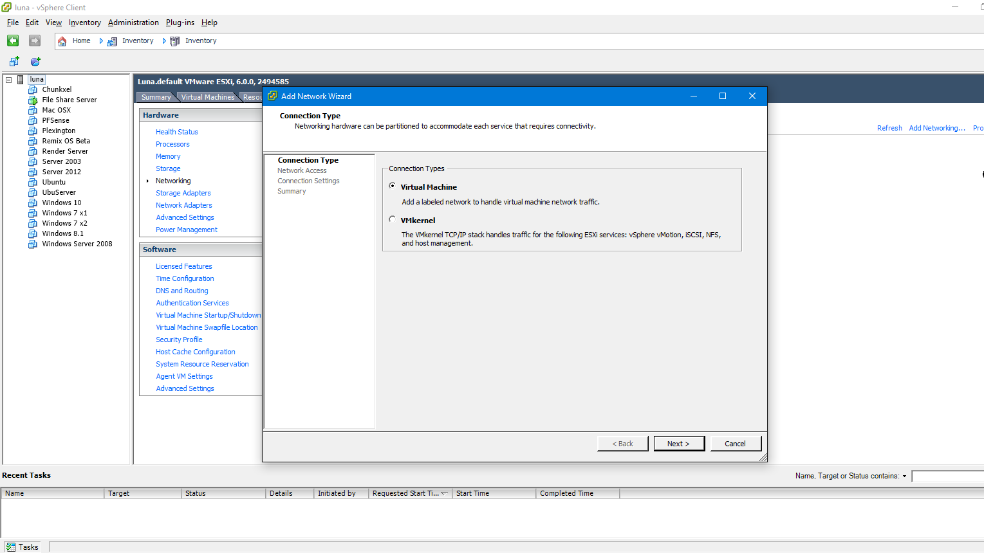Open Power Management link
The image size is (984, 553).
point(187,230)
